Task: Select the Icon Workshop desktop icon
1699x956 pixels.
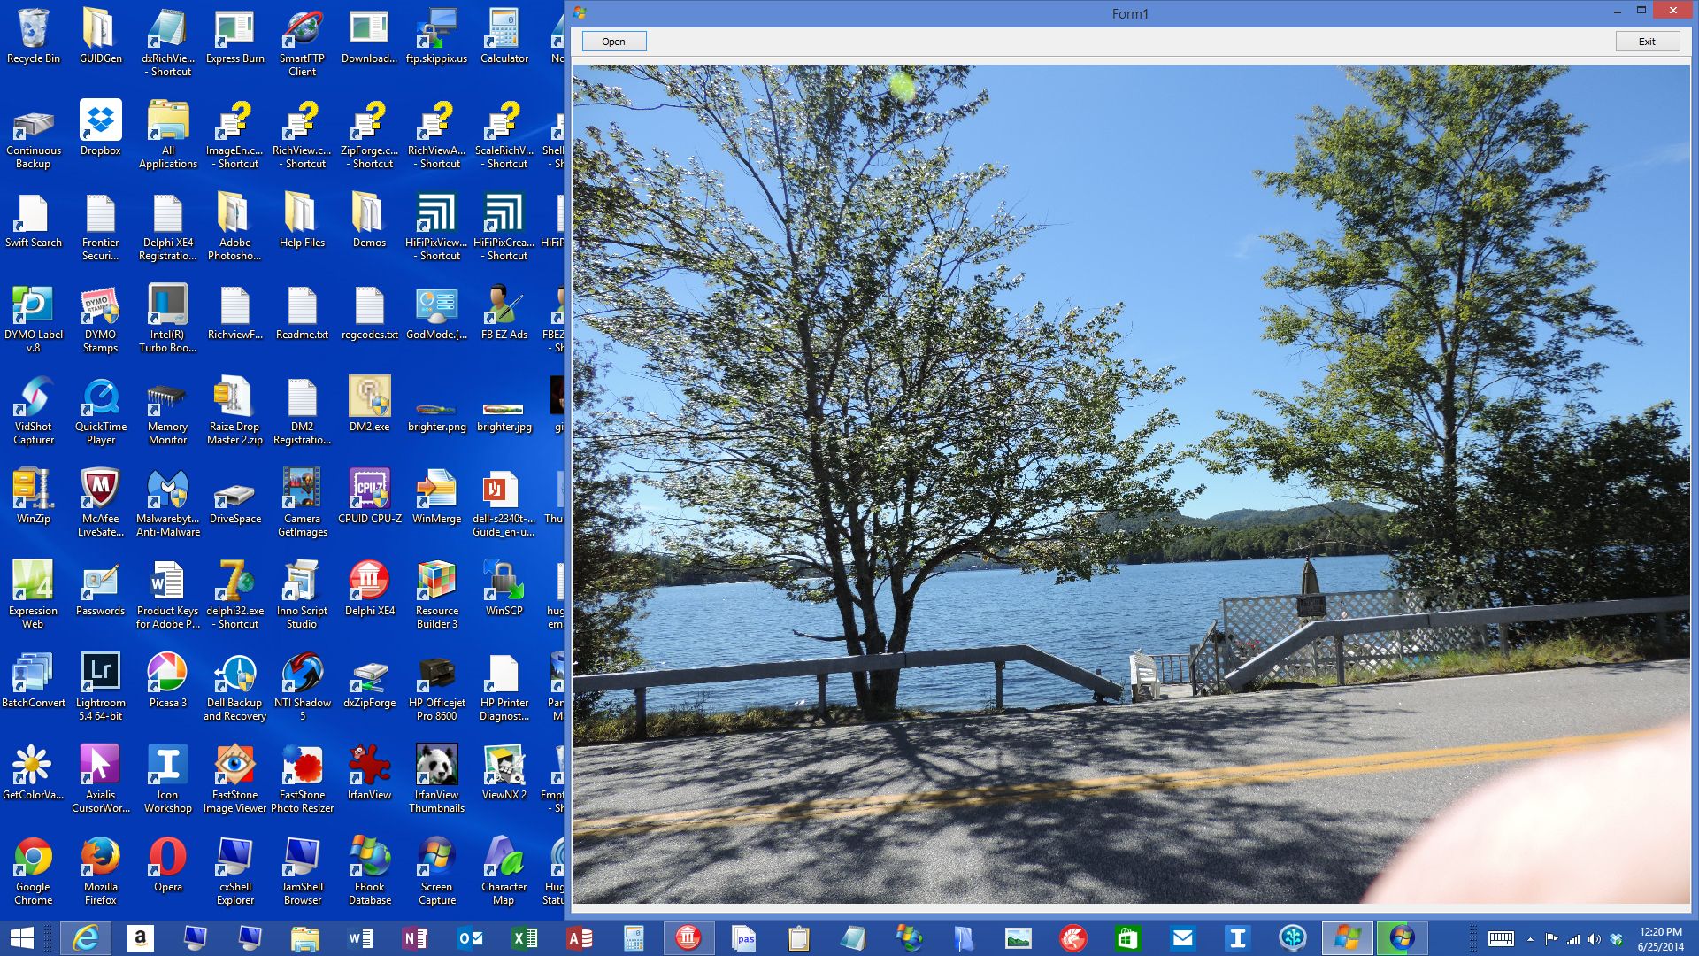Action: pyautogui.click(x=168, y=780)
